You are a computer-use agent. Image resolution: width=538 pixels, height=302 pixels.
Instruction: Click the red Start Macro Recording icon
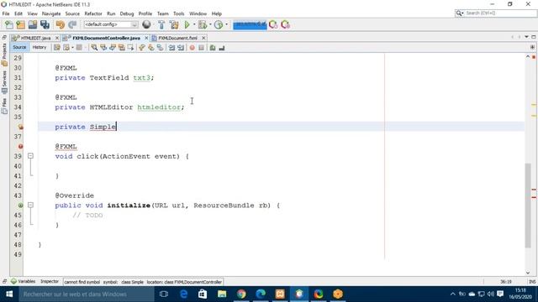pos(193,48)
